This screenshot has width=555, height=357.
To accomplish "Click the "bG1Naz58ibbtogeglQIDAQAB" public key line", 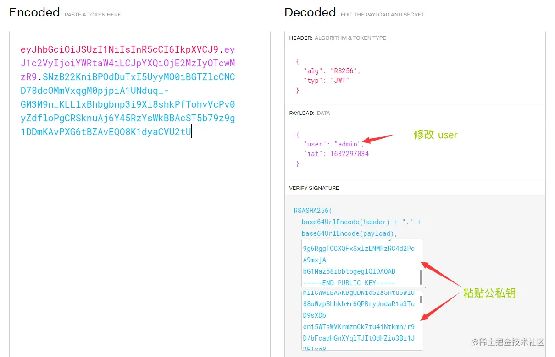I will tap(349, 271).
